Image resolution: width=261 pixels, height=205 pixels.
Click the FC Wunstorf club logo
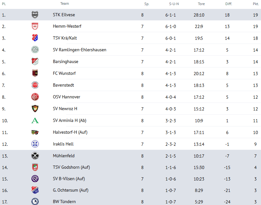[x=35, y=74]
